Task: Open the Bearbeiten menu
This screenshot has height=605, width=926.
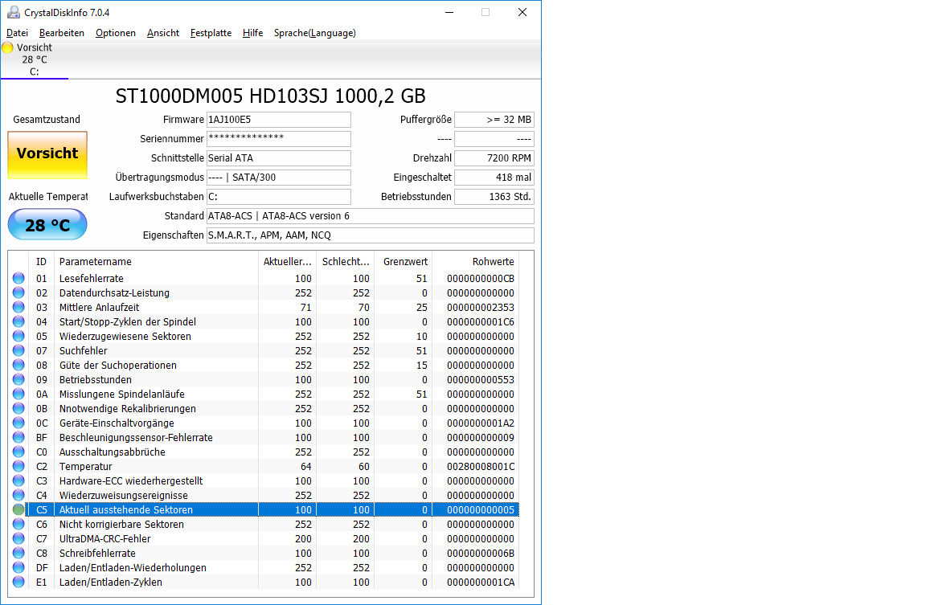Action: click(x=61, y=33)
